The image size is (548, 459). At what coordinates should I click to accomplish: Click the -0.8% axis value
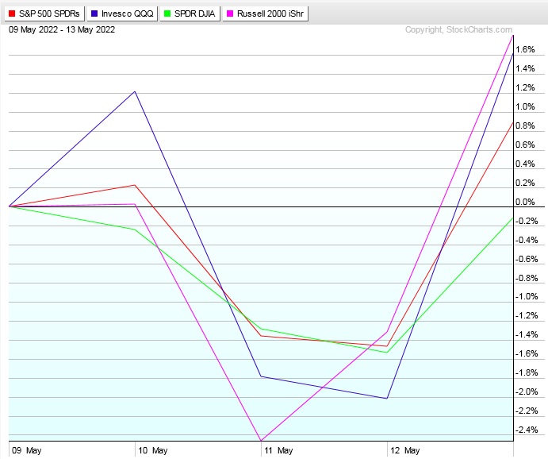[527, 278]
